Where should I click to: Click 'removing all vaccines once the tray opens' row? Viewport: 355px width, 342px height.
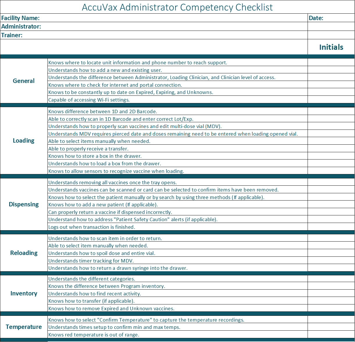tap(177, 182)
